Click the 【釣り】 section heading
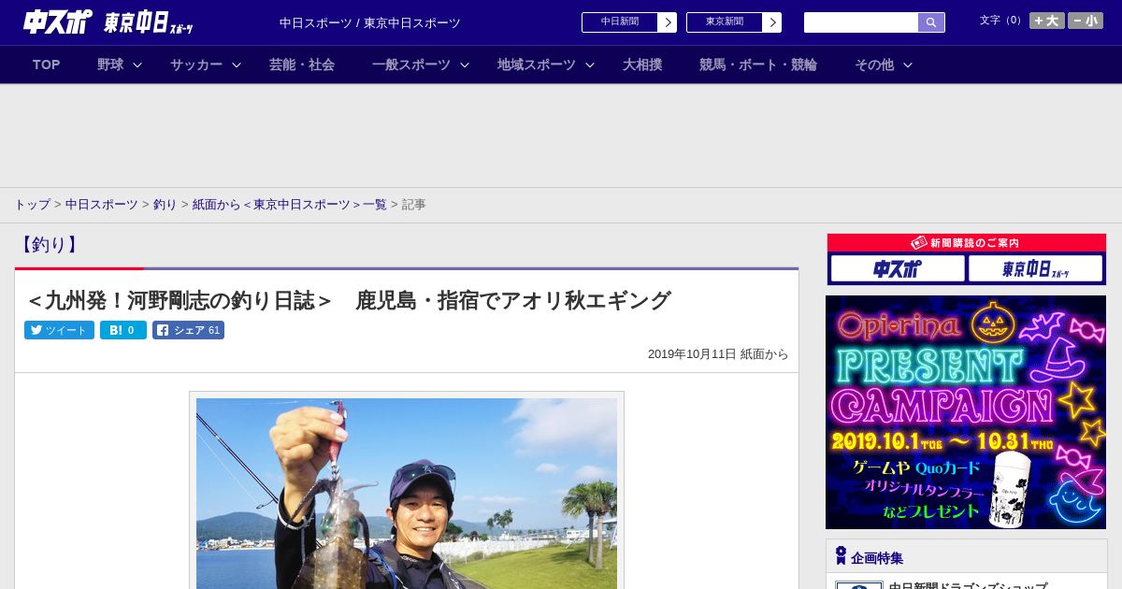1122x589 pixels. coord(49,245)
